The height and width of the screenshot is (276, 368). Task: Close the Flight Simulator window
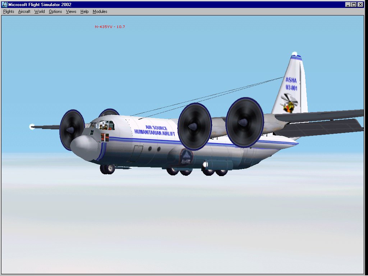(360, 4)
